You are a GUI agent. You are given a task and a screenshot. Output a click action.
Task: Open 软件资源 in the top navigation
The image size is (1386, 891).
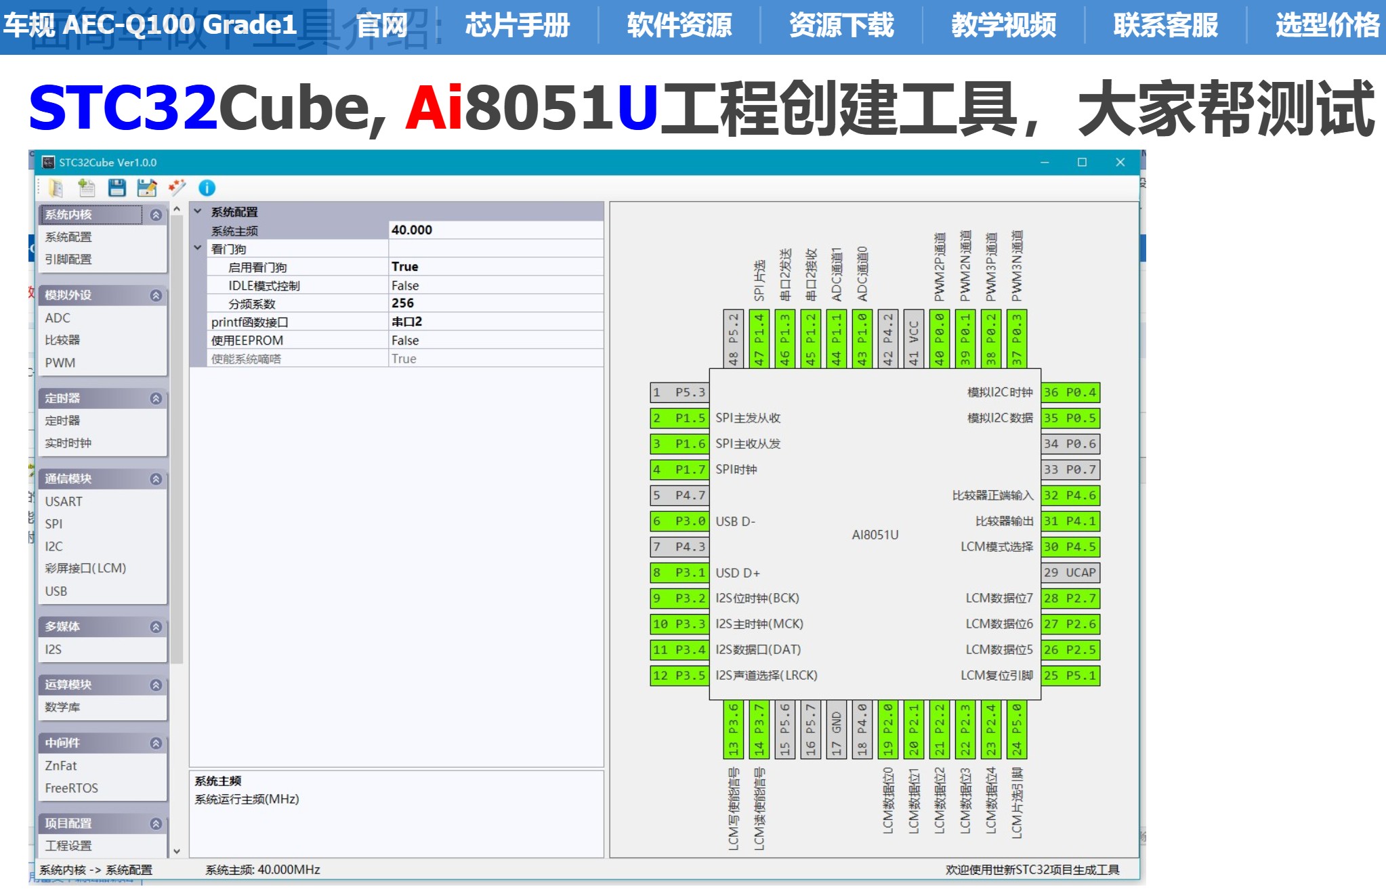click(679, 26)
